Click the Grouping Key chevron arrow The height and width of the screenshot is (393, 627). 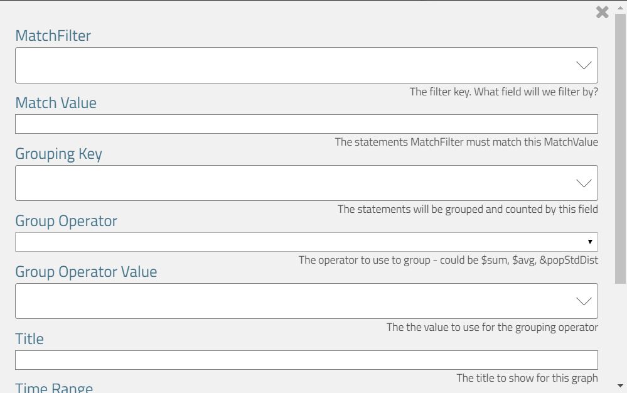pos(584,183)
